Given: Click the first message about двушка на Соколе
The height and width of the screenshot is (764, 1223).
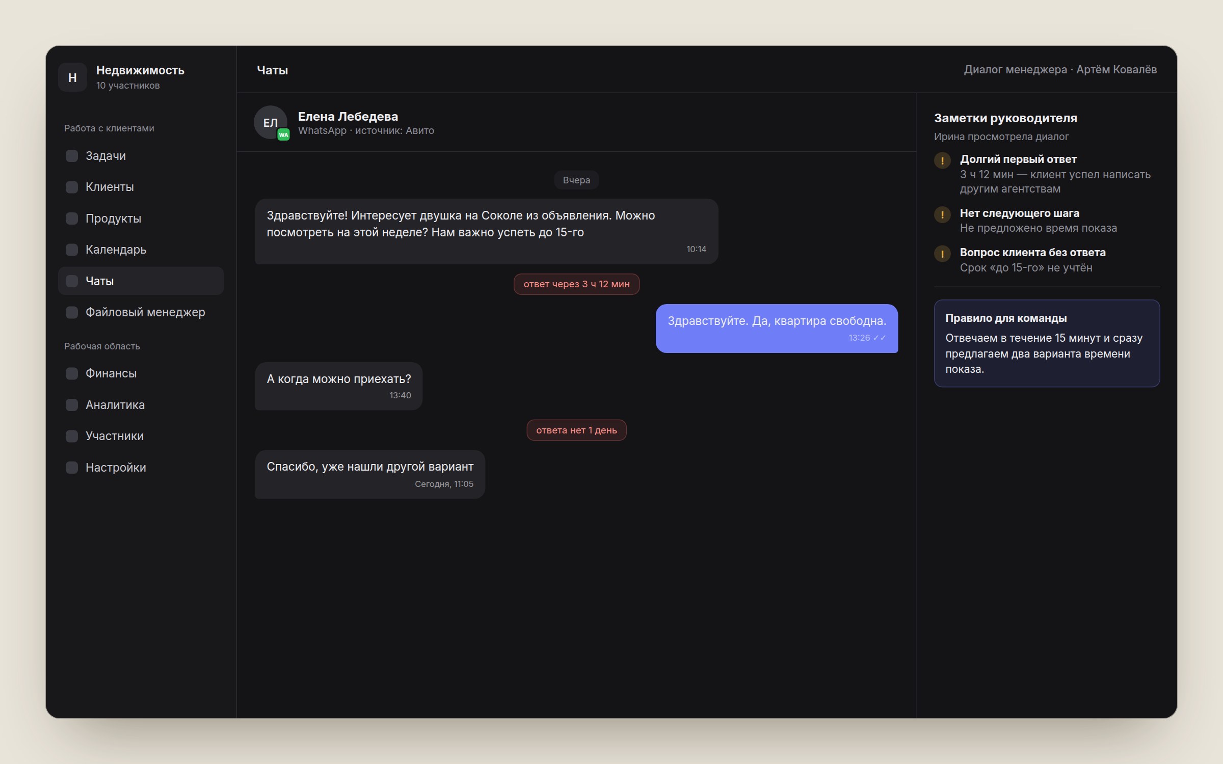Looking at the screenshot, I should (x=487, y=232).
